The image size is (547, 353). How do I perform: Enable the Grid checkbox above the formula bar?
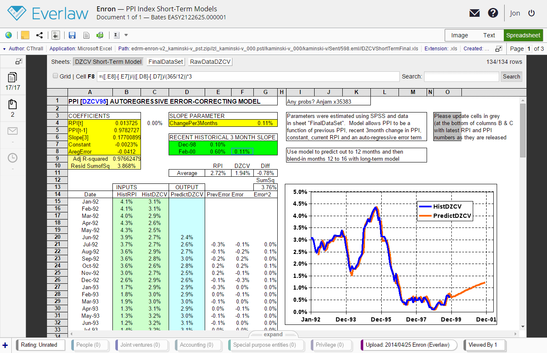(55, 76)
